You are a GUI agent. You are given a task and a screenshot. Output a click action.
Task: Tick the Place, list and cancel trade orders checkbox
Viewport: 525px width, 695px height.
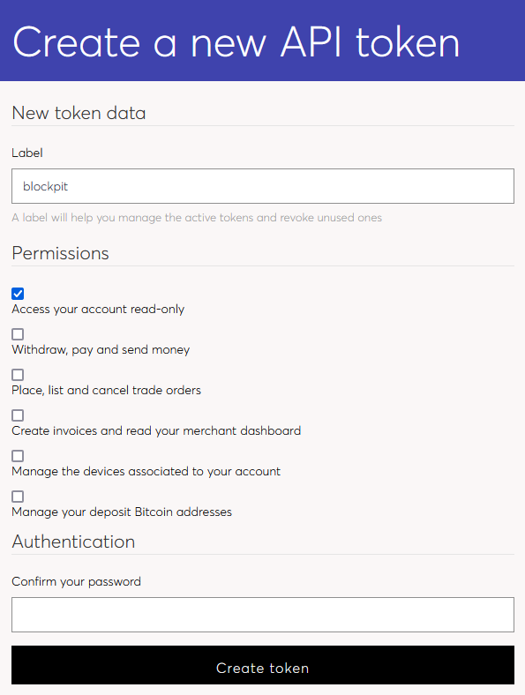pos(18,375)
